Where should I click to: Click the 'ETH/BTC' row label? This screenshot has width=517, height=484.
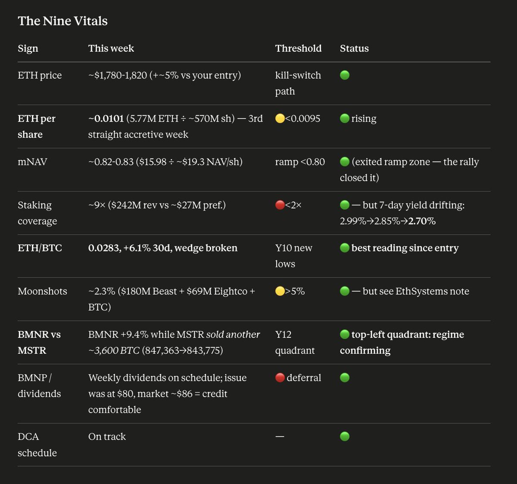40,248
